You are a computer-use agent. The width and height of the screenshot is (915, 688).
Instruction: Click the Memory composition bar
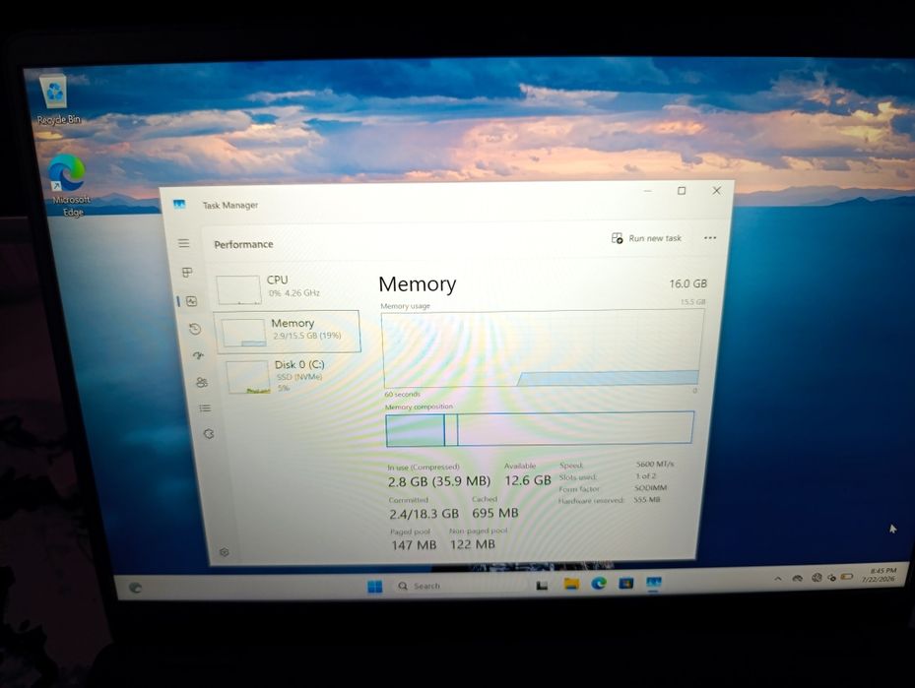pyautogui.click(x=540, y=429)
